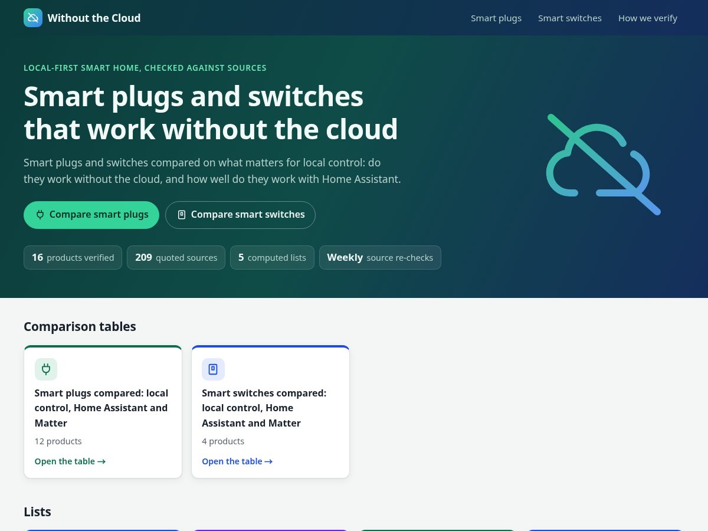The width and height of the screenshot is (708, 531).
Task: Click Compare smart plugs button
Action: click(91, 215)
